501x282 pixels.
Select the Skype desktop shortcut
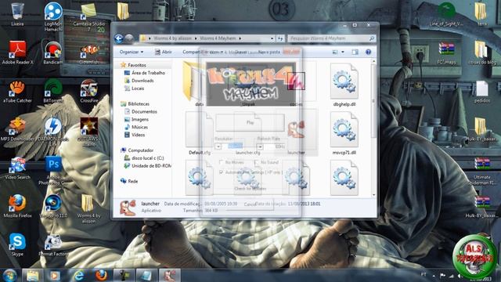tap(17, 244)
